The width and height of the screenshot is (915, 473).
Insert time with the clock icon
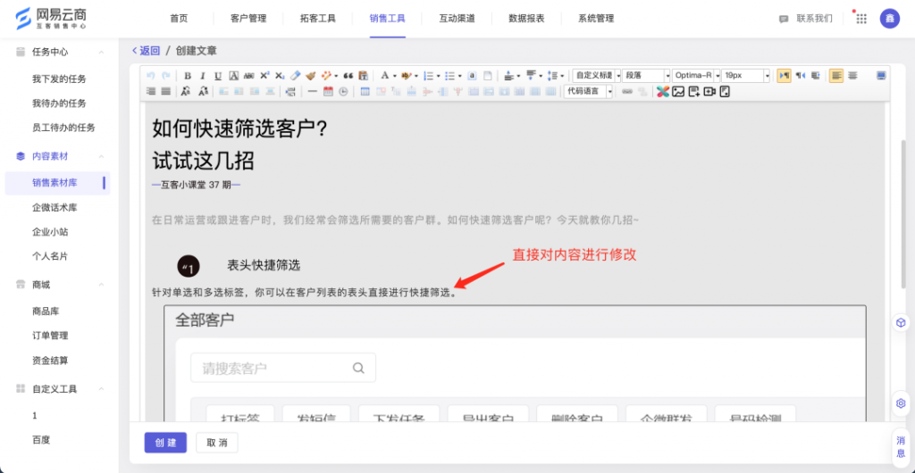[343, 91]
